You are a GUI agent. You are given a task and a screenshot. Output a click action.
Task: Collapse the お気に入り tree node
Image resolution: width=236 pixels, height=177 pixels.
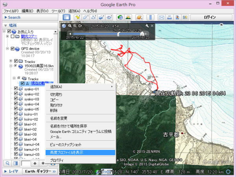pos(4,31)
